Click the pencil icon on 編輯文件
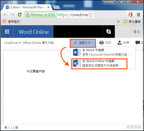 click(75, 43)
